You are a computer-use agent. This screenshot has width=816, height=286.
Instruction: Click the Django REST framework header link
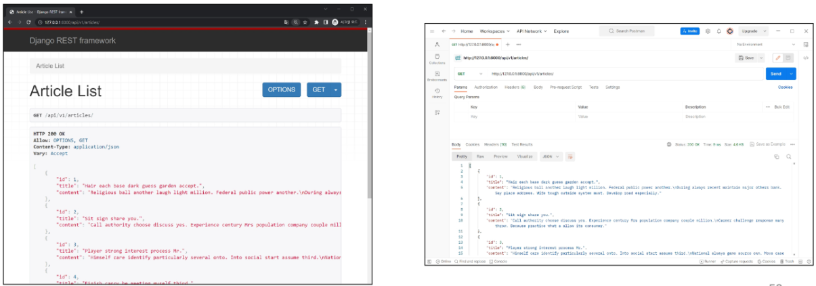click(72, 41)
